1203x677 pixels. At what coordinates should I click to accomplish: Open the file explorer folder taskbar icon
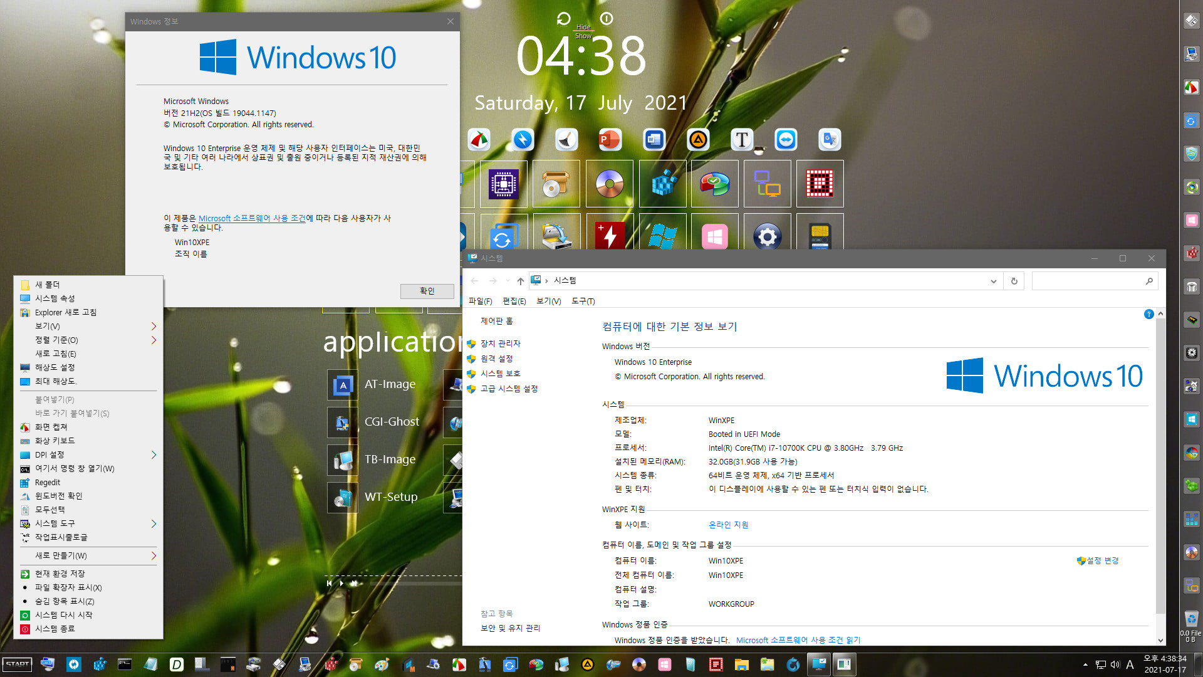pyautogui.click(x=742, y=664)
